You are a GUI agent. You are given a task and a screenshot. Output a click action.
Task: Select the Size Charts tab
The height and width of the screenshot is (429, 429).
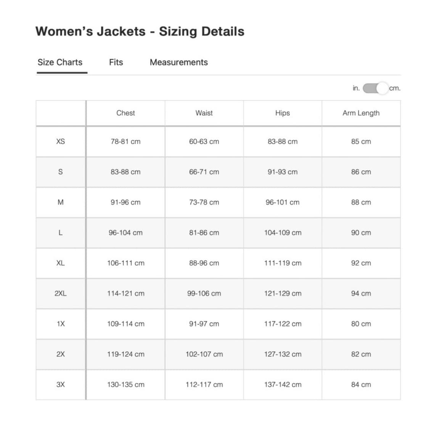[60, 62]
